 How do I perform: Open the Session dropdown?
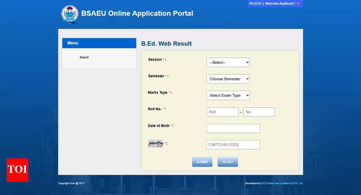[x=228, y=63]
